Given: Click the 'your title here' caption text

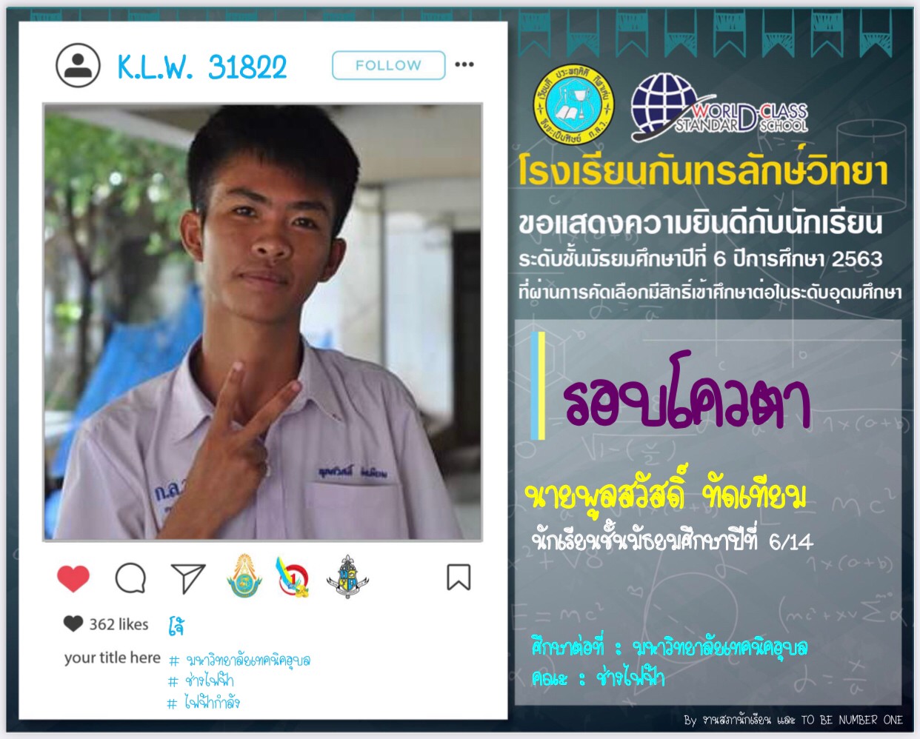Looking at the screenshot, I should click(113, 658).
